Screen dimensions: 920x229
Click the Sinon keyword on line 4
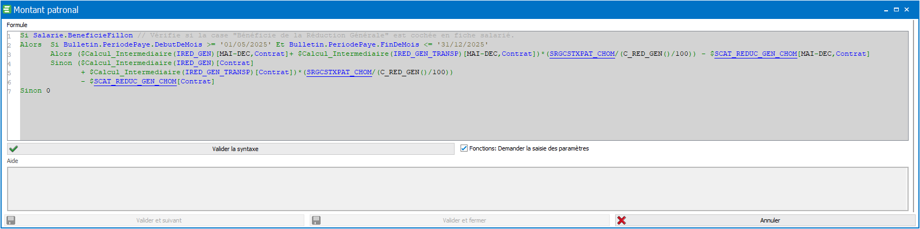(61, 63)
